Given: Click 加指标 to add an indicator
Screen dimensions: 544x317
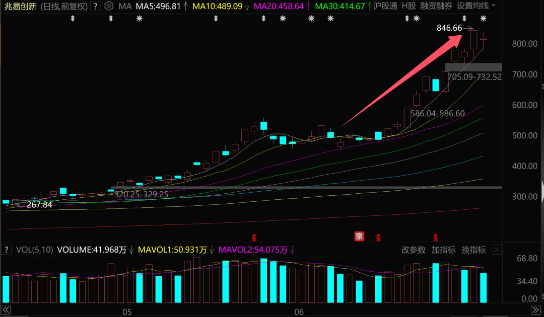Looking at the screenshot, I should coord(443,250).
